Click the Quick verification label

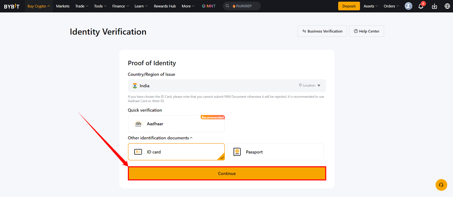coord(145,110)
